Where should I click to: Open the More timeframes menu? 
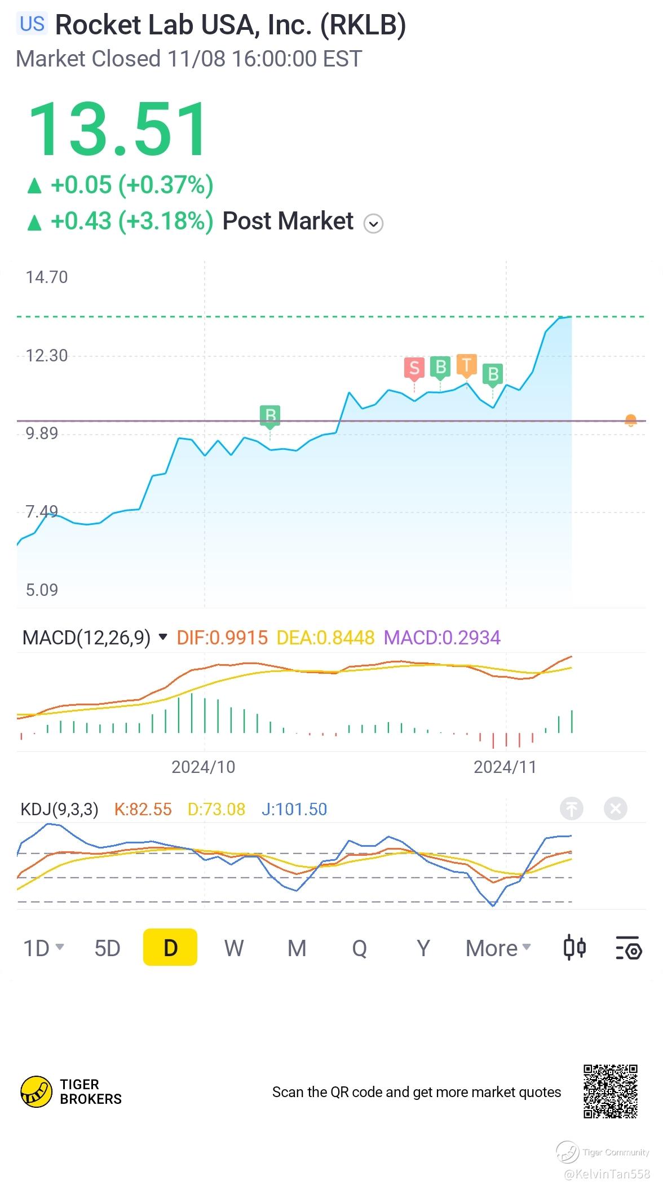click(498, 948)
